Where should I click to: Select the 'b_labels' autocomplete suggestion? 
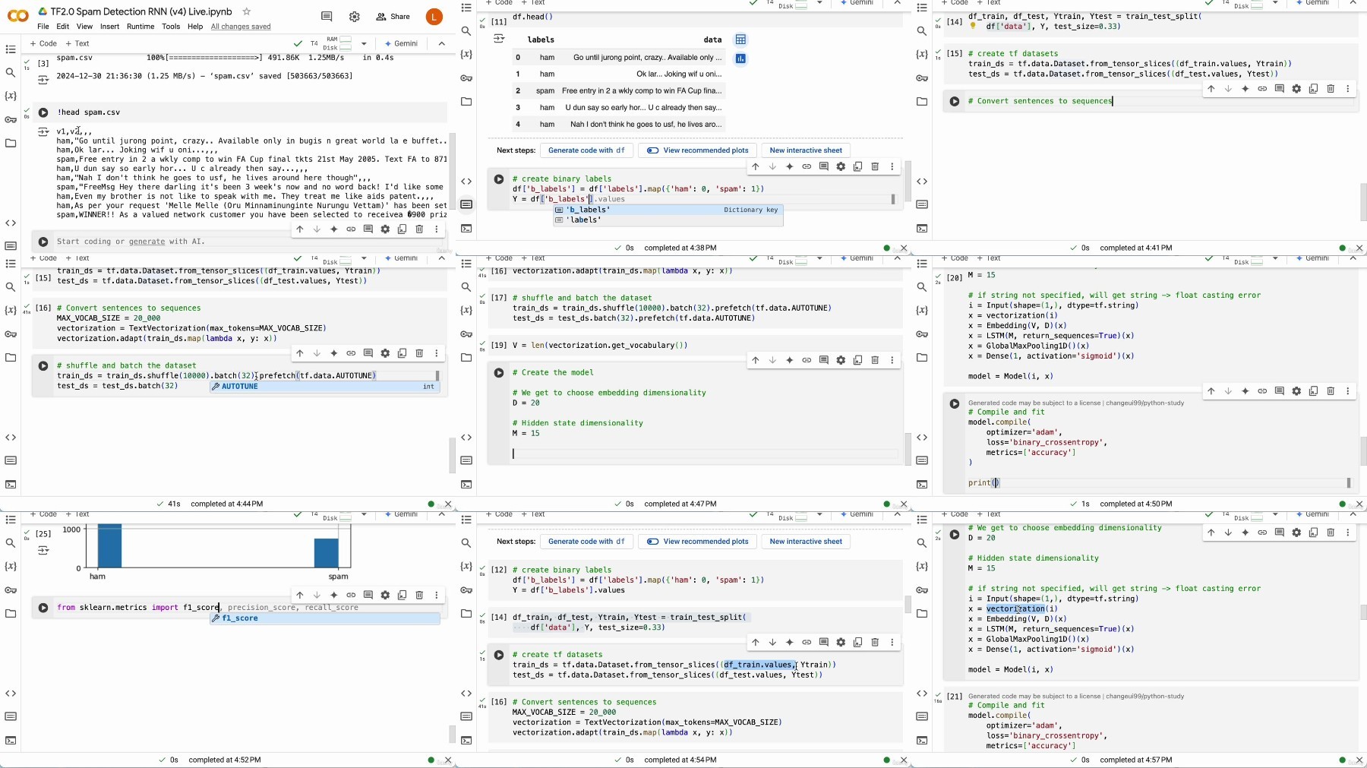click(668, 210)
